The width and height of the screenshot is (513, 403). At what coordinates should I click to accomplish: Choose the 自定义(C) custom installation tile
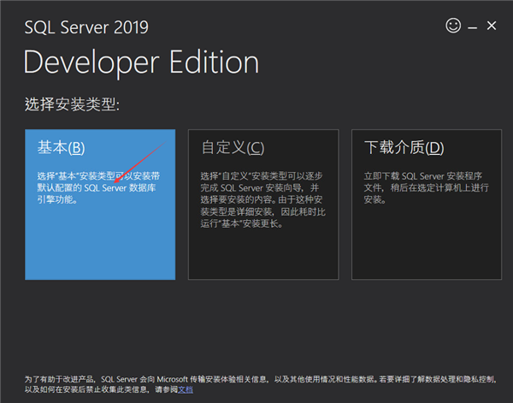262,204
